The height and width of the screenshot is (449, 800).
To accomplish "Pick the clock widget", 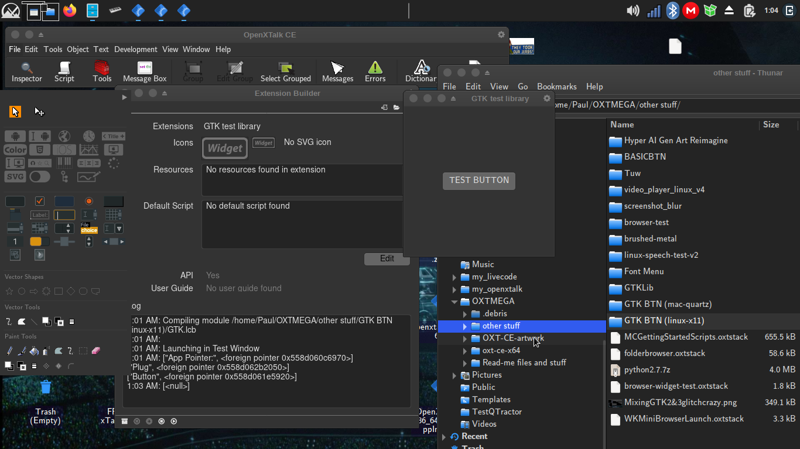I will click(89, 136).
